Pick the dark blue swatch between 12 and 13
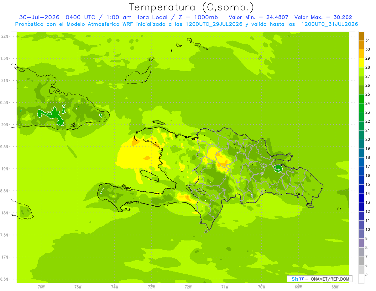The image size is (376, 291). coord(361,207)
